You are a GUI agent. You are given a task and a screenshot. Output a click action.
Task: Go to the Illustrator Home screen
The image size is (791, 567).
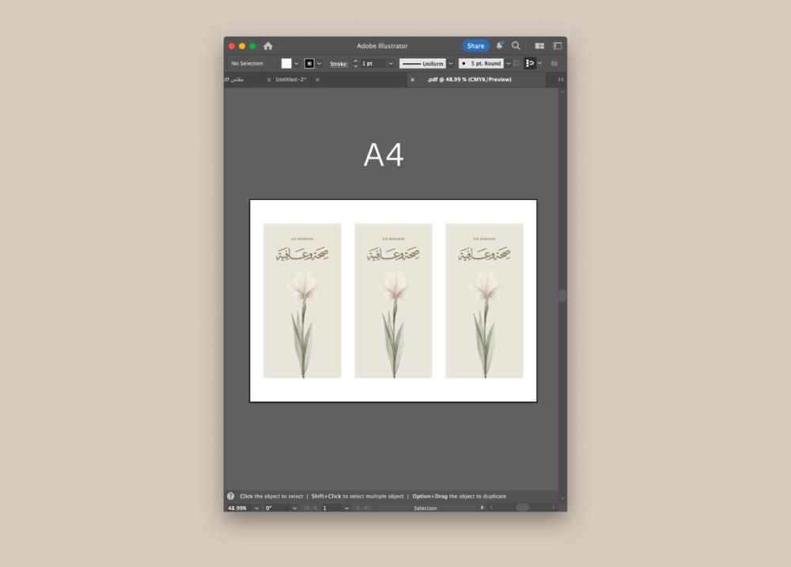(x=268, y=46)
